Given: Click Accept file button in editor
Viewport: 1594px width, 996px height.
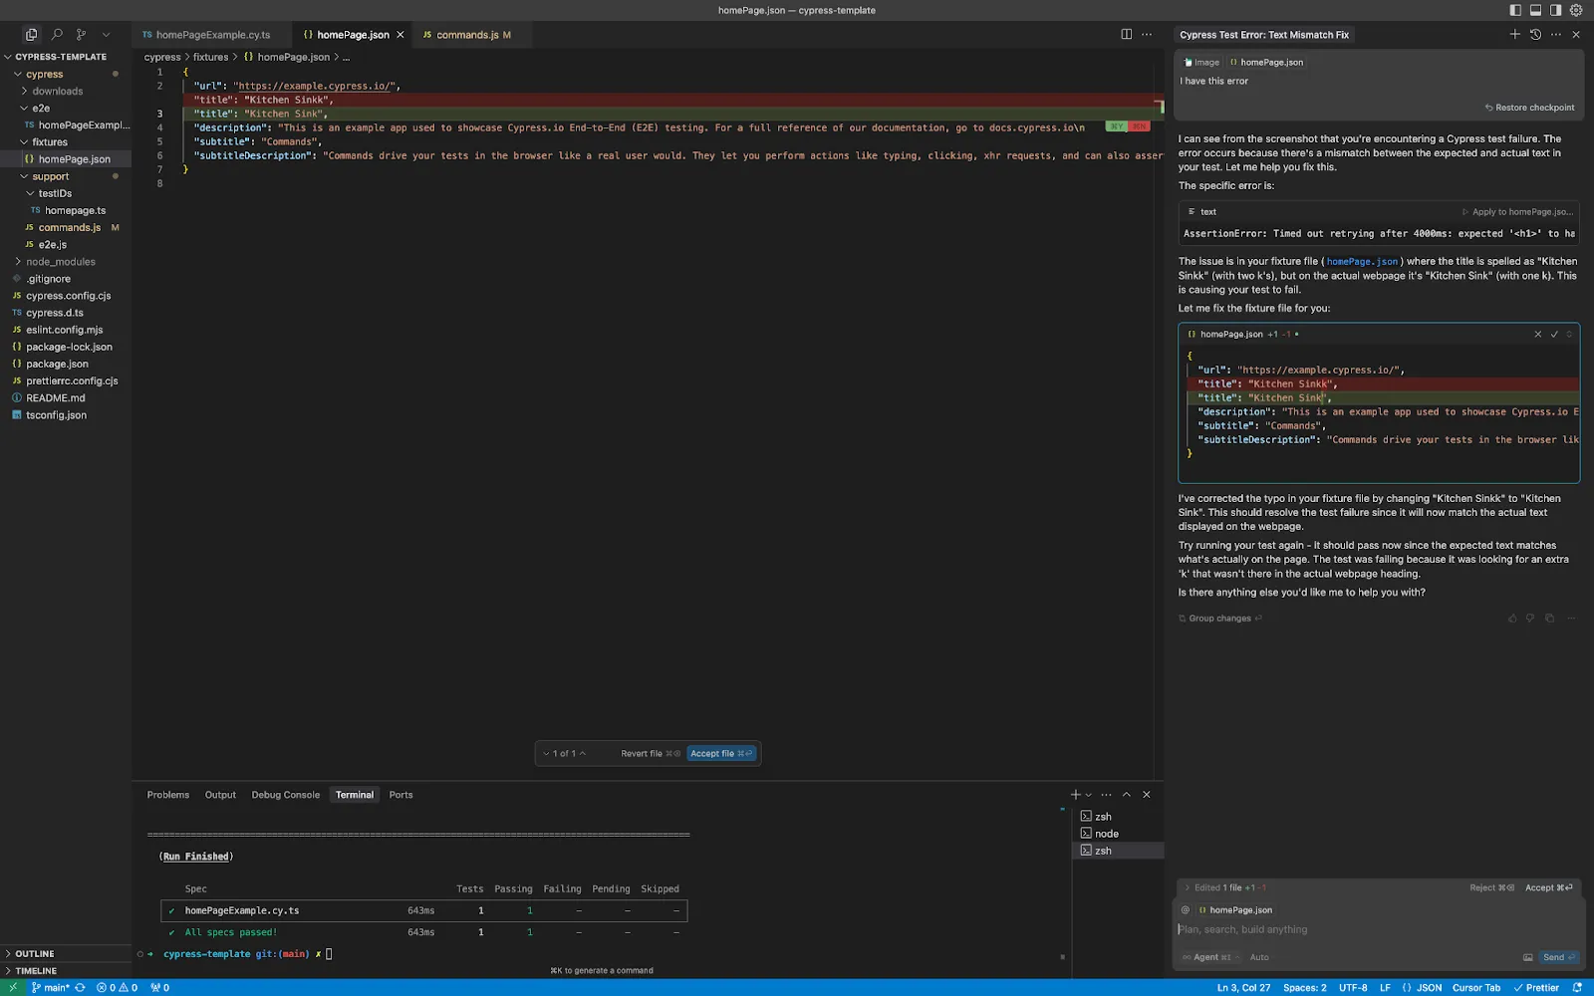Looking at the screenshot, I should click(721, 754).
